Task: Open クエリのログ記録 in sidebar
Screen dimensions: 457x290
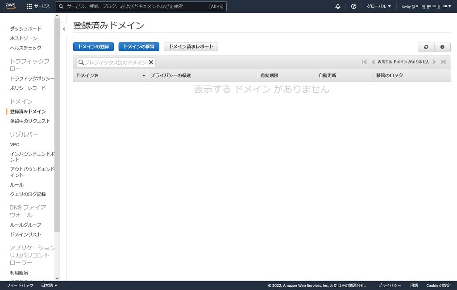Action: [x=28, y=194]
